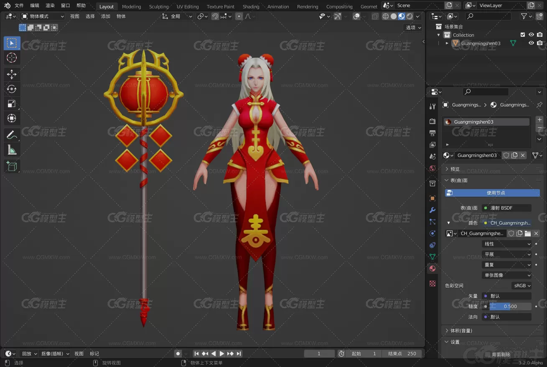Open the 单张图像 source dropdown
Image resolution: width=547 pixels, height=367 pixels.
pyautogui.click(x=507, y=275)
